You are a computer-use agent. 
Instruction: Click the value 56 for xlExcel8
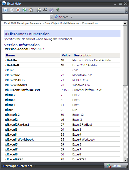pyautogui.click(x=62, y=154)
